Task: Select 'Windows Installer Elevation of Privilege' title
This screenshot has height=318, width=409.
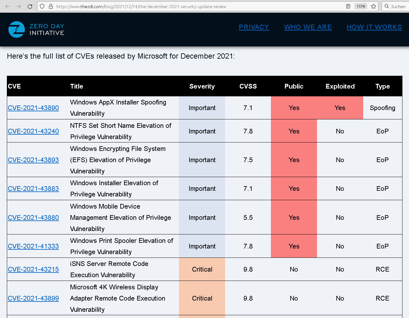Action: pyautogui.click(x=114, y=189)
